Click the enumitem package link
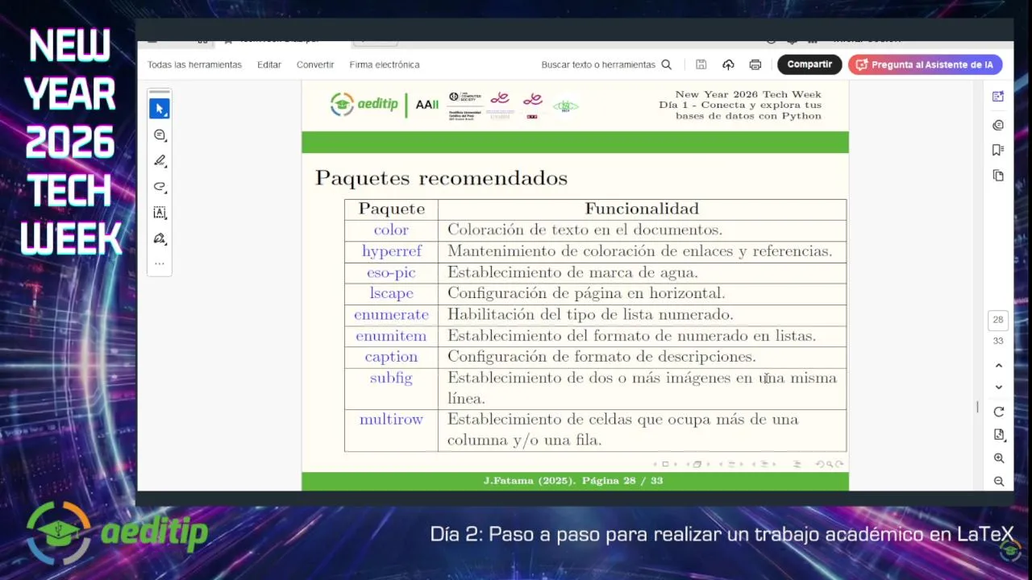This screenshot has width=1032, height=580. coord(391,335)
